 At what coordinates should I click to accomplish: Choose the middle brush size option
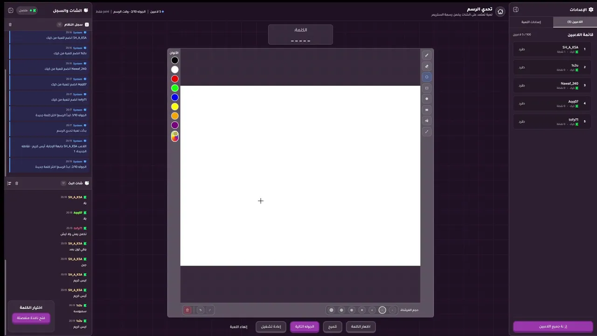(x=362, y=310)
